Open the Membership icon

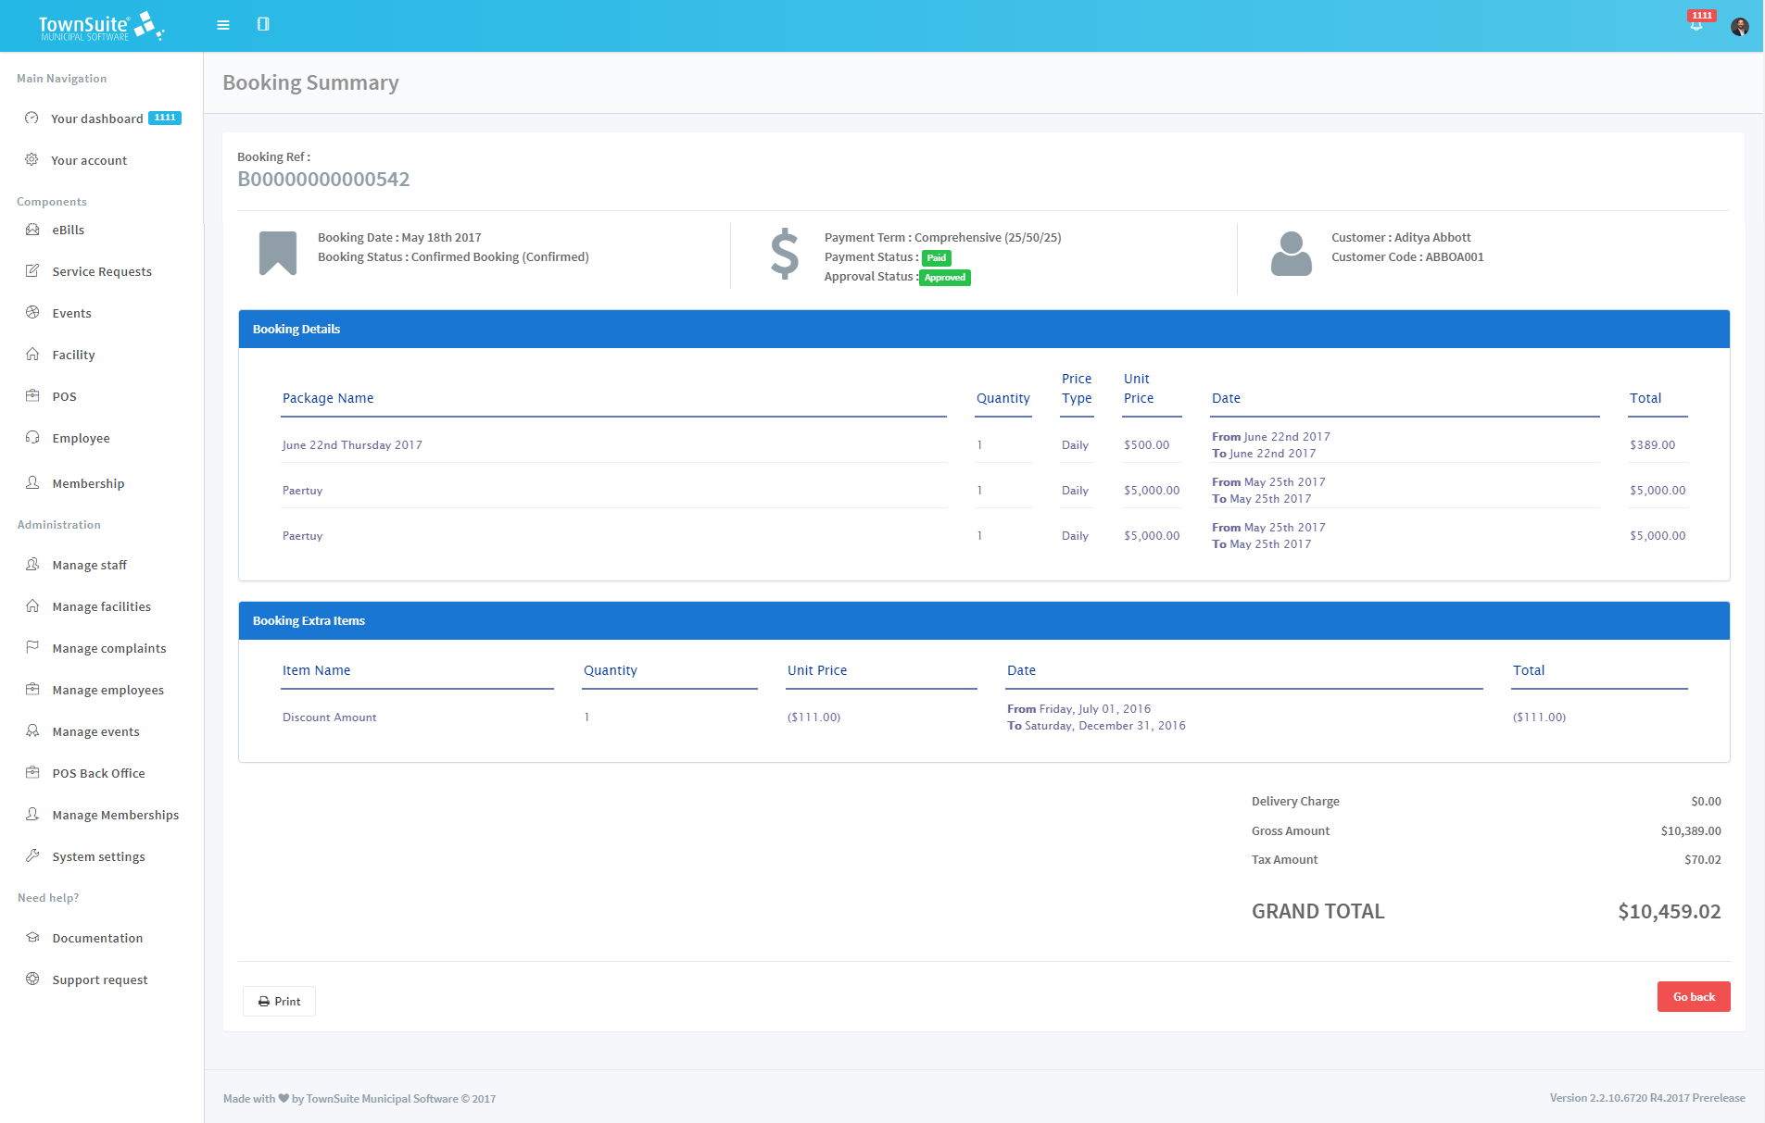(x=33, y=482)
